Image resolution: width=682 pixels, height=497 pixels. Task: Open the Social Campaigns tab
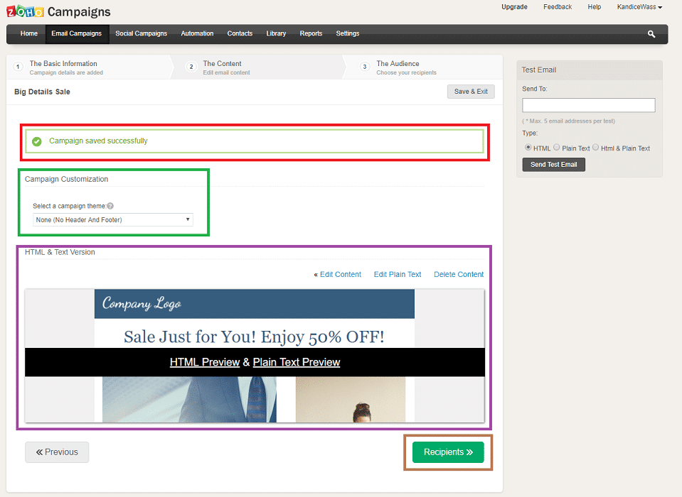click(142, 33)
